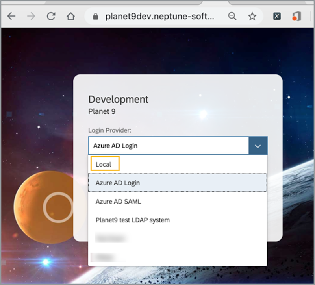This screenshot has height=285, width=315.
Task: Click inside the browser address bar
Action: (157, 16)
